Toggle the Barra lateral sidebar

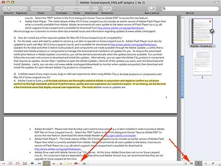152,8
